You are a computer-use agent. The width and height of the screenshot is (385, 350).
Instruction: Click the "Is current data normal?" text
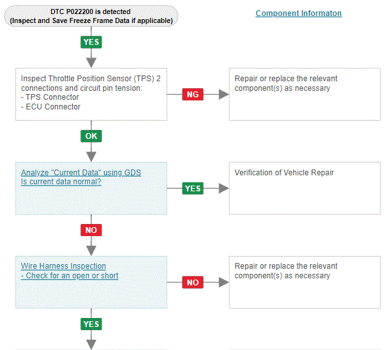(61, 182)
